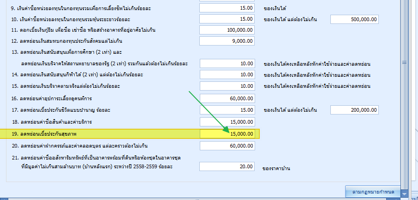Click the sports support deduction percentage field (item 14)
The image size is (418, 200).
pyautogui.click(x=227, y=74)
